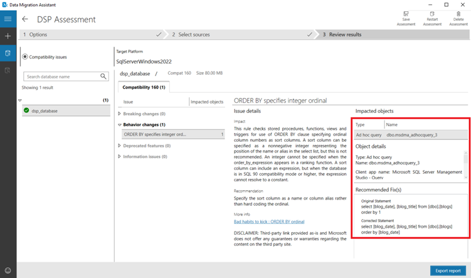Screen dimensions: 471x278
Task: Click the Original Statement label
Action: pos(376,201)
